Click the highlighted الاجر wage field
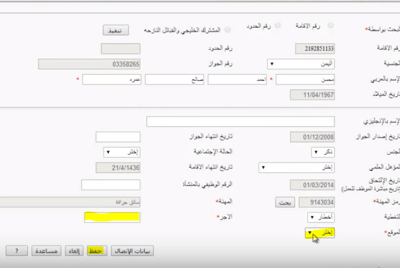400x268 pixels. pos(112,217)
